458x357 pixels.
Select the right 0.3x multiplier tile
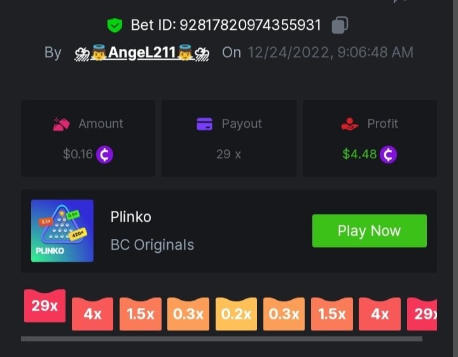[x=284, y=314]
